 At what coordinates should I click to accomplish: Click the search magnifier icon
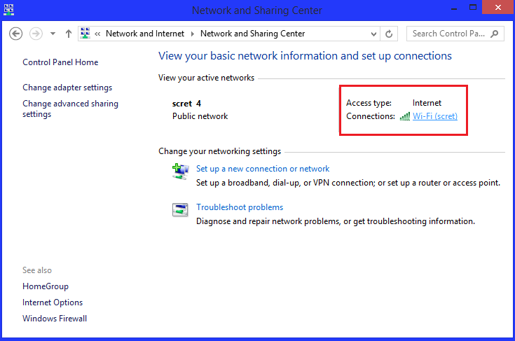pos(494,34)
